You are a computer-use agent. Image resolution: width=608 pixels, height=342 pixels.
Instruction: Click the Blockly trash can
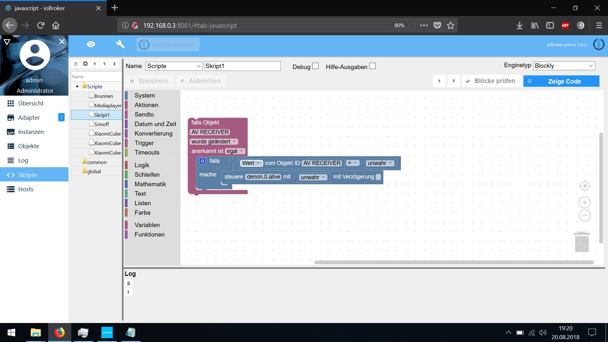click(582, 242)
